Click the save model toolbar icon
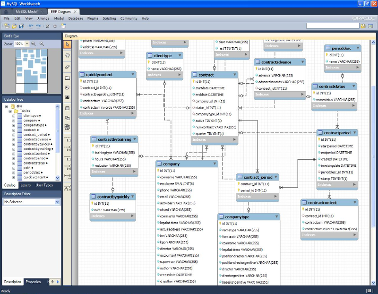 coord(22,26)
